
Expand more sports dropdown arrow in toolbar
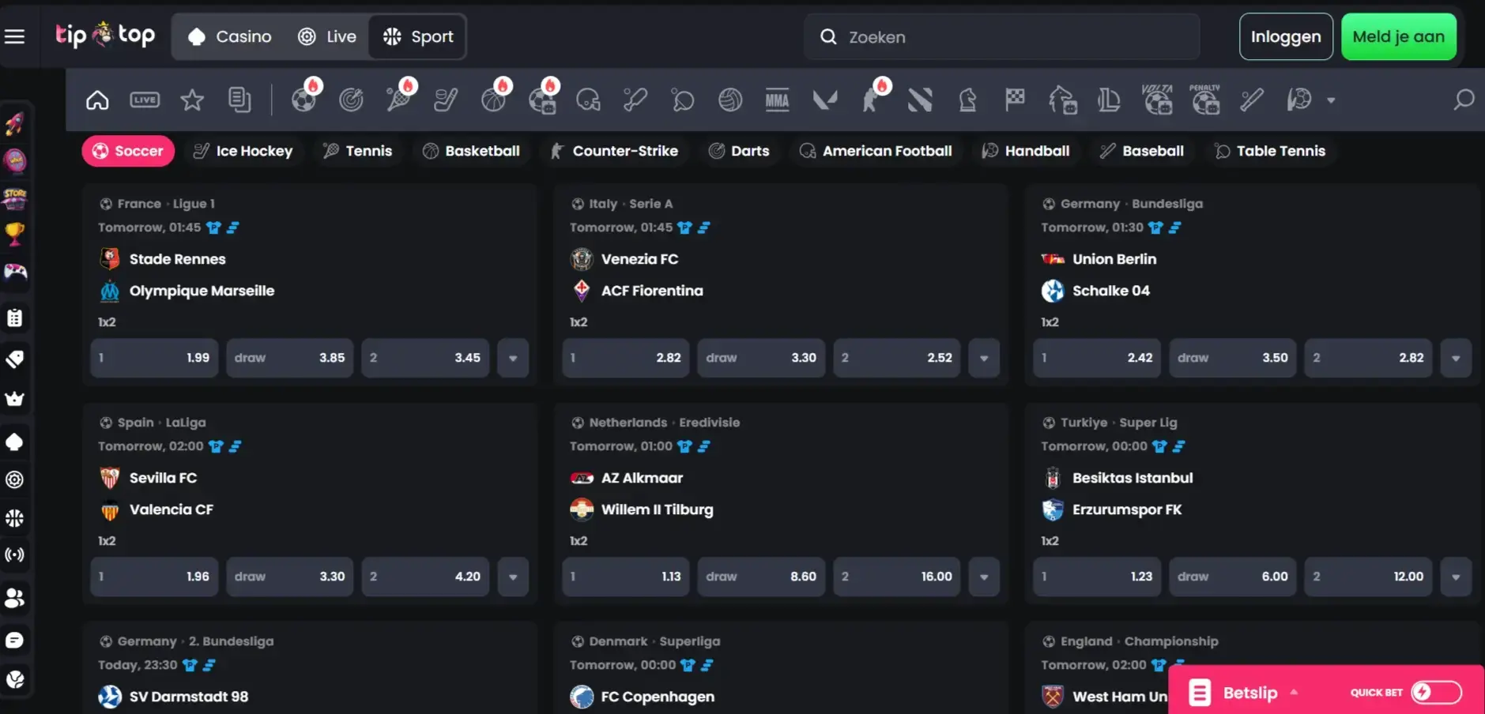pos(1331,101)
